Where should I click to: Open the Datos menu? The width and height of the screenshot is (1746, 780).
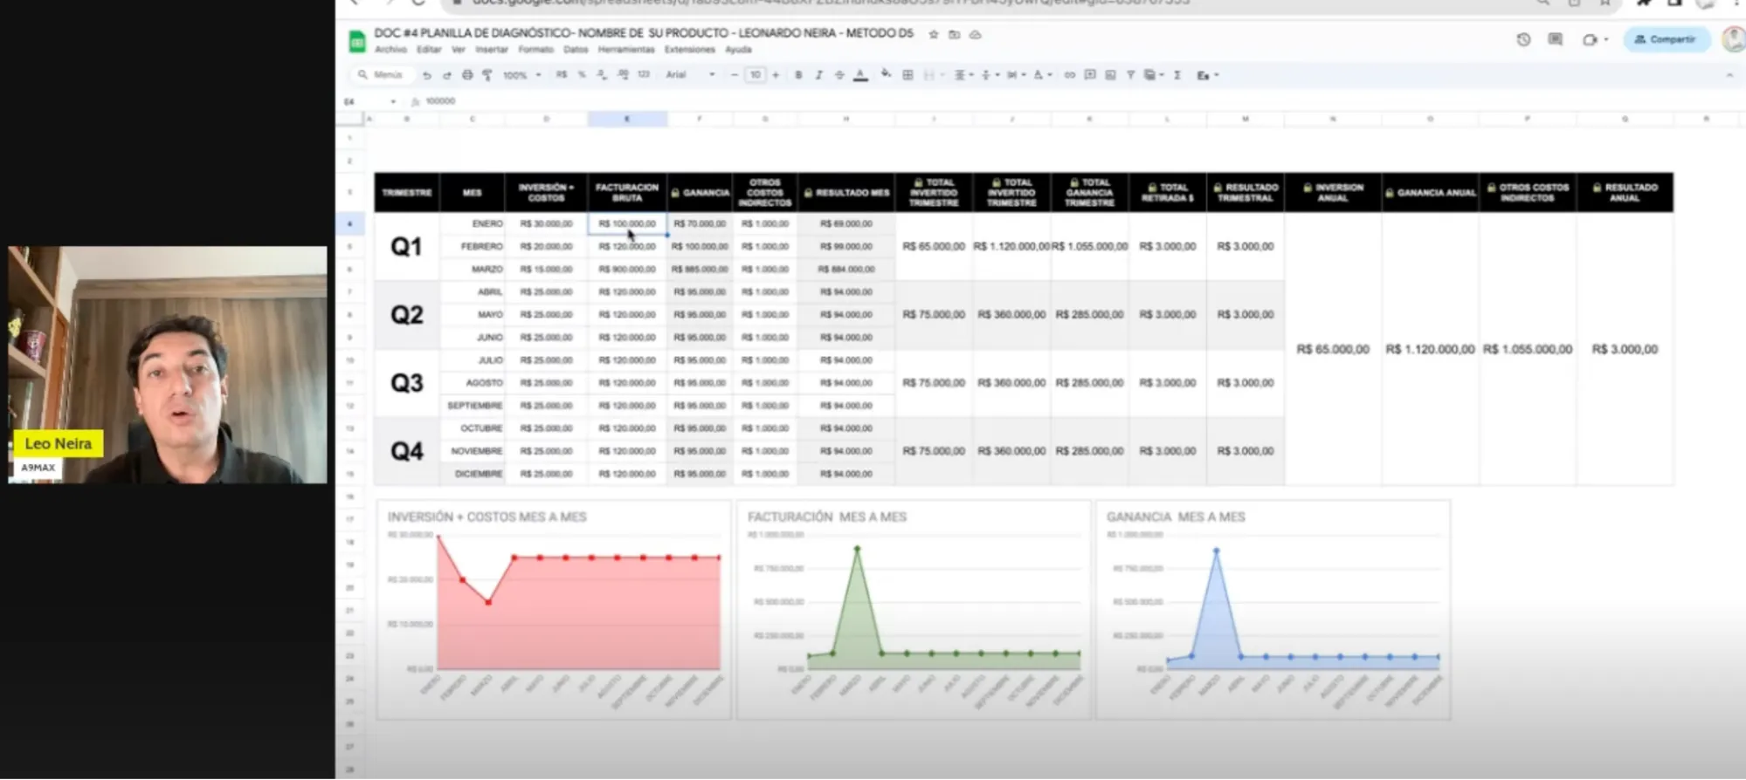tap(576, 50)
